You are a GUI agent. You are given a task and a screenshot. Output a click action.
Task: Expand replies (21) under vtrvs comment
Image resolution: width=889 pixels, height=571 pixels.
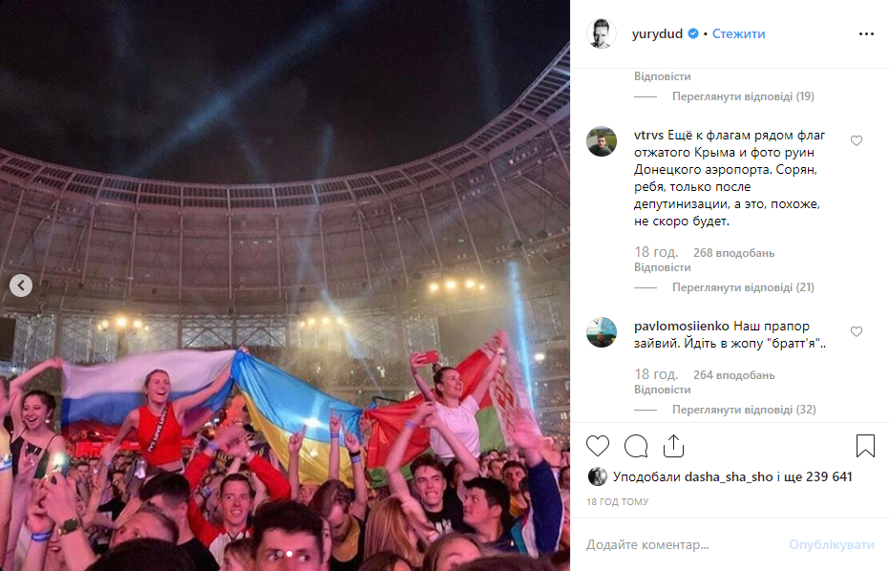point(743,287)
